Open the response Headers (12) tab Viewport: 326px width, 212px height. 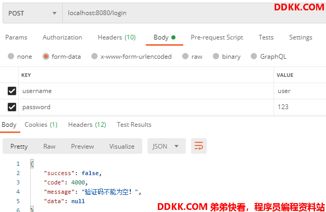(87, 125)
